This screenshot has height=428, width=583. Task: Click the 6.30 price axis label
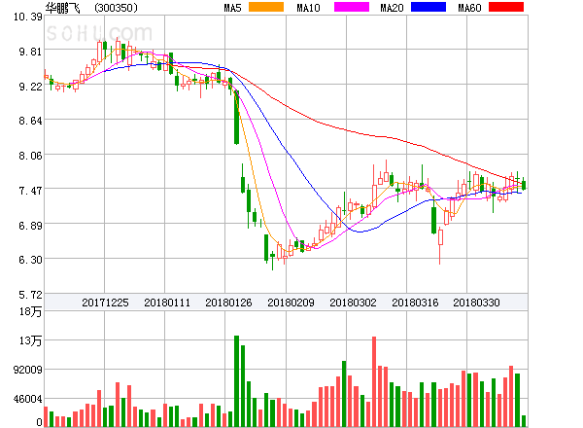pyautogui.click(x=30, y=260)
